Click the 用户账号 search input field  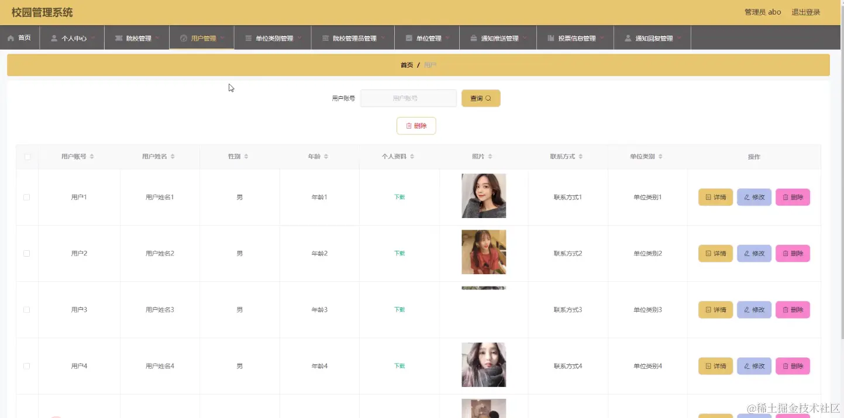(x=408, y=98)
